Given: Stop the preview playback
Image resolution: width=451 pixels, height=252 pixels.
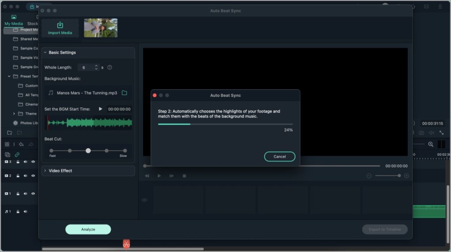Looking at the screenshot, I should pos(185,176).
